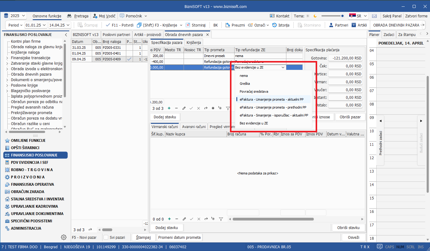Toggle the Svi pazari checkbox
The image size is (430, 251).
(x=106, y=237)
